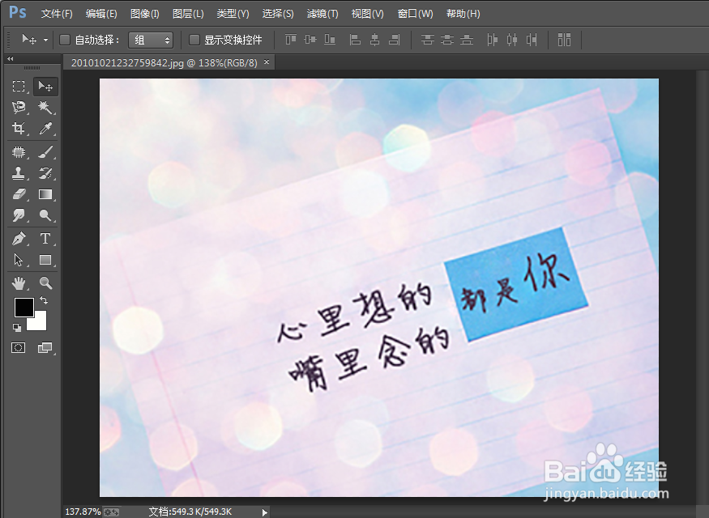Swap foreground and background colors
This screenshot has height=518, width=709.
tap(44, 299)
